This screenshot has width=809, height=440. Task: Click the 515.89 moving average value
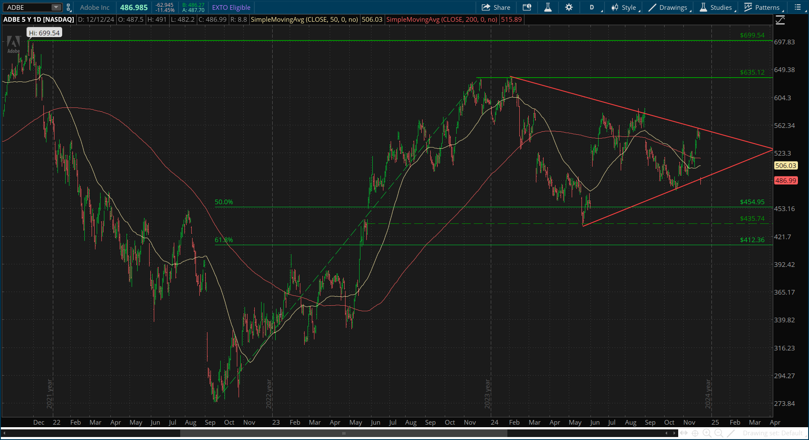click(x=511, y=19)
